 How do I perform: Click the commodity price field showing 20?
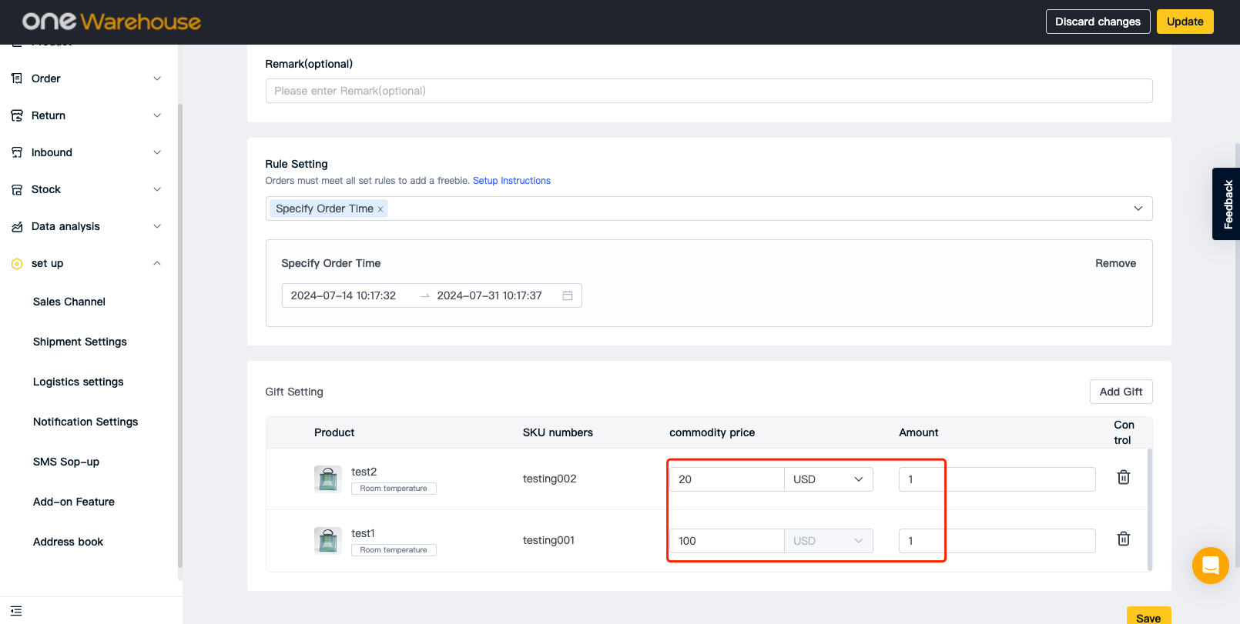click(x=727, y=479)
